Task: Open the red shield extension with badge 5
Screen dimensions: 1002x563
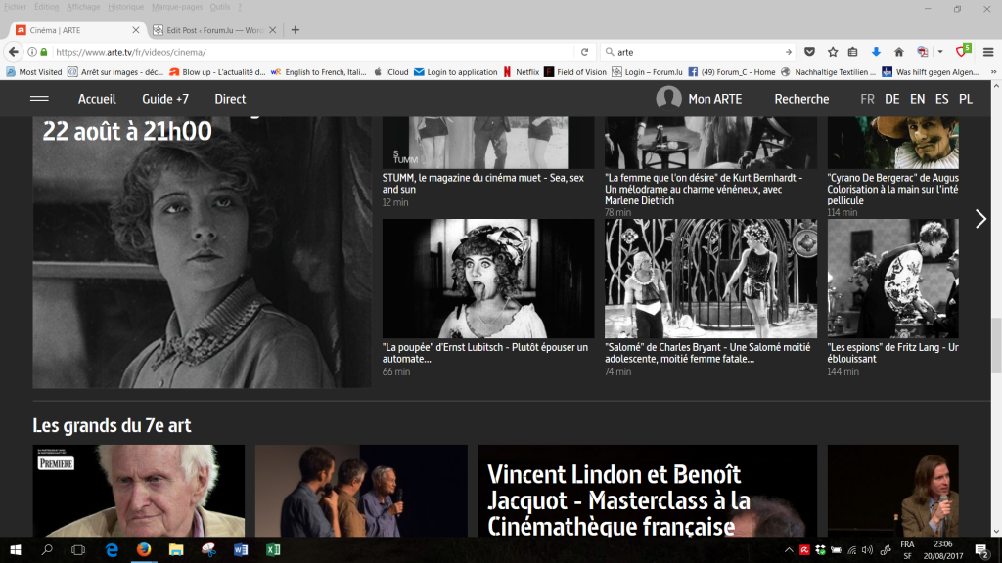Action: (963, 51)
